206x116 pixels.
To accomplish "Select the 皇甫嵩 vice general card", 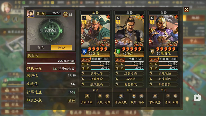I will coord(163,36).
